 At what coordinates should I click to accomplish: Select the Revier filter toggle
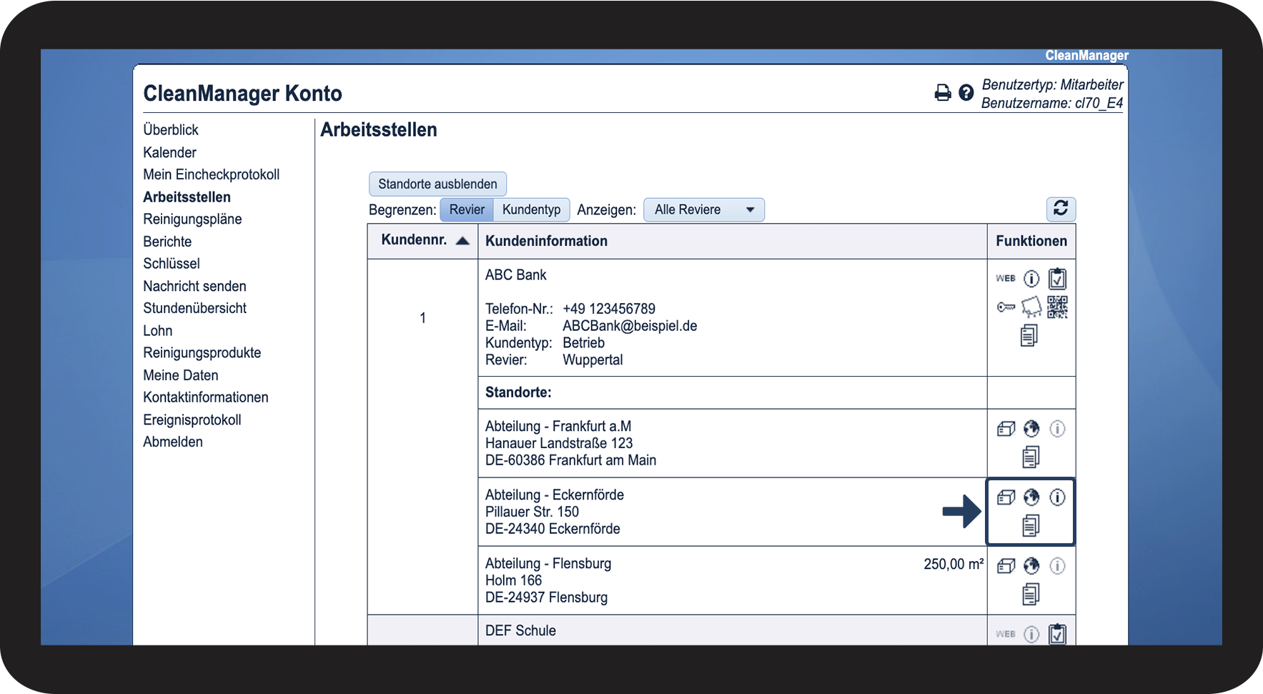(467, 209)
